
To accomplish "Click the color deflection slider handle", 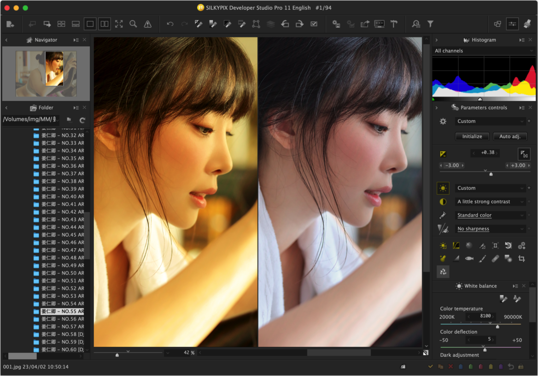I will tap(485, 350).
